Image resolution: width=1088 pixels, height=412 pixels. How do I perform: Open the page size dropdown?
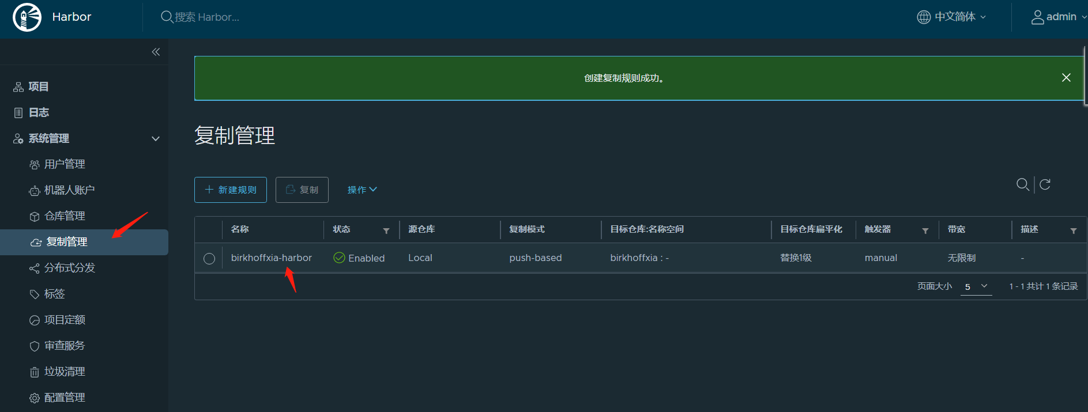click(976, 286)
